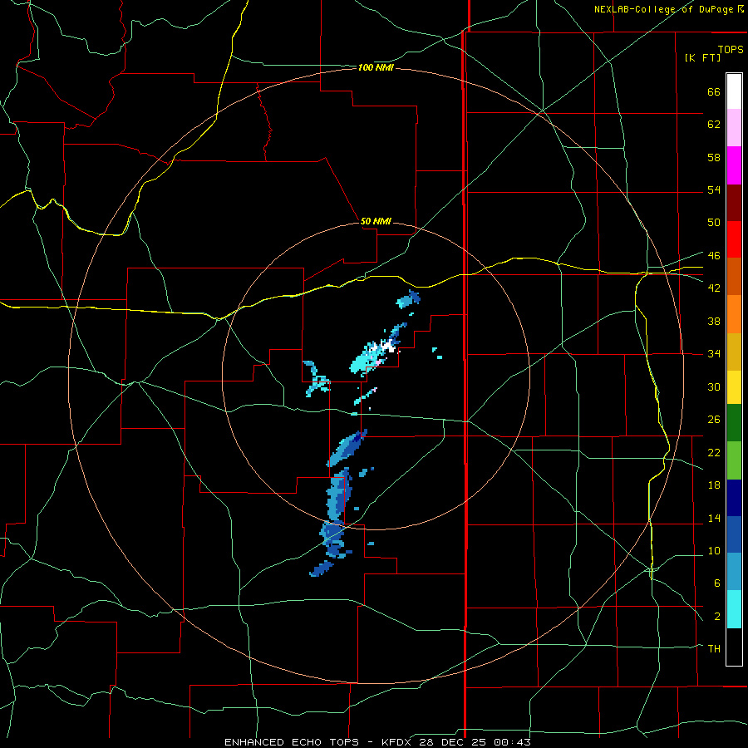Viewport: 748px width, 748px height.
Task: Click the 54 legend value
Action: tap(714, 189)
